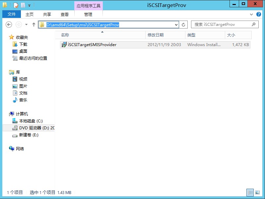
Task: Refresh the current folder
Action: pyautogui.click(x=183, y=25)
